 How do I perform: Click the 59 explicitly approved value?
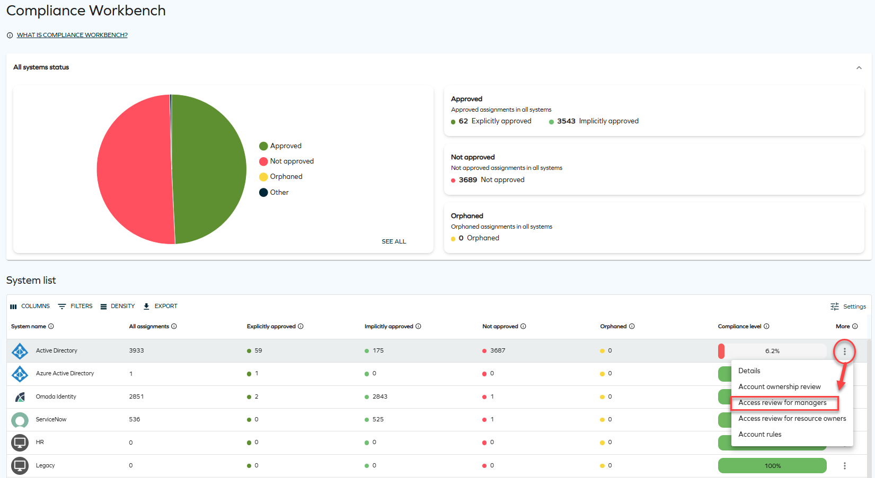pos(258,351)
